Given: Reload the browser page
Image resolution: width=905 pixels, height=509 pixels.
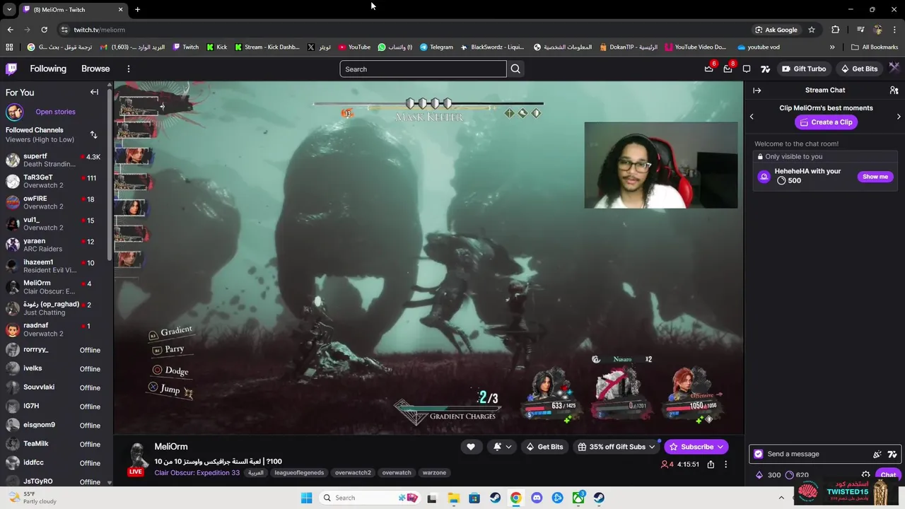Looking at the screenshot, I should click(44, 30).
